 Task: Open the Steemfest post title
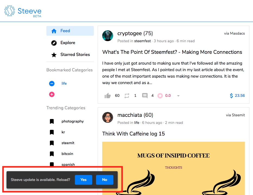point(172,52)
